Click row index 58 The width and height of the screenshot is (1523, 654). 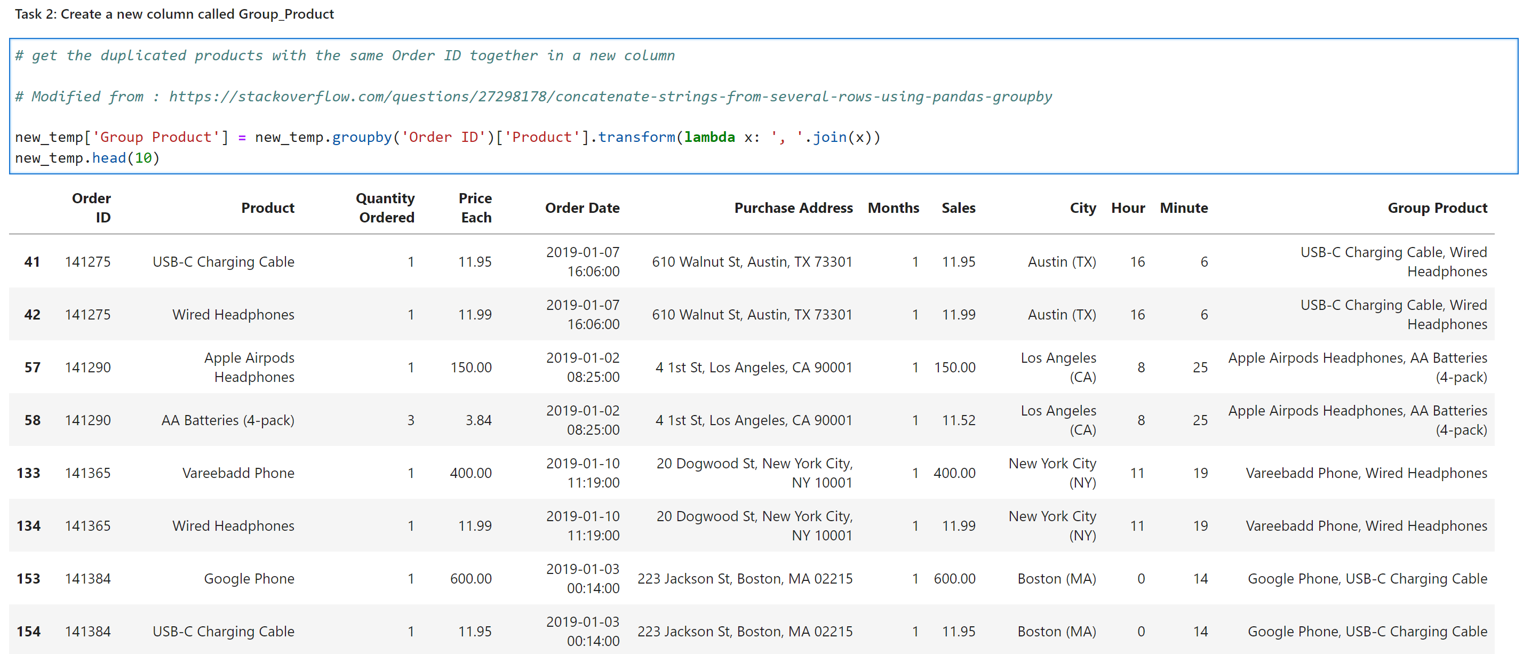pos(32,420)
